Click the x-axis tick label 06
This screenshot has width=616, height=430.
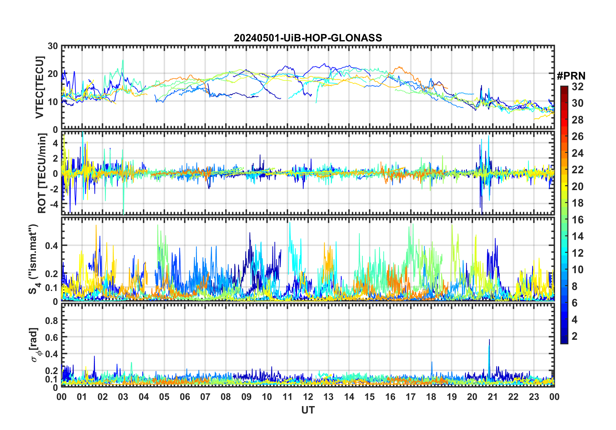tap(185, 397)
